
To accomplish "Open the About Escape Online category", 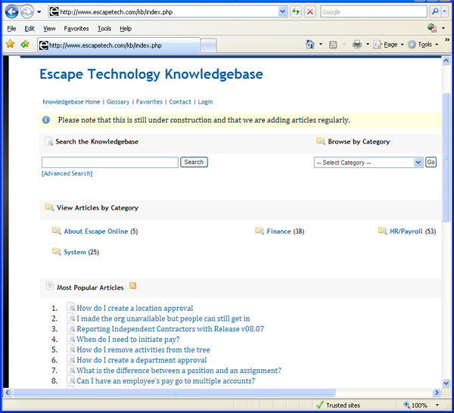I will pos(96,231).
